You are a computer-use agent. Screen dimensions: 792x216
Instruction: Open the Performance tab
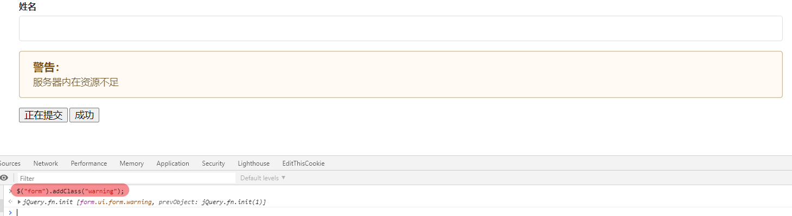89,163
